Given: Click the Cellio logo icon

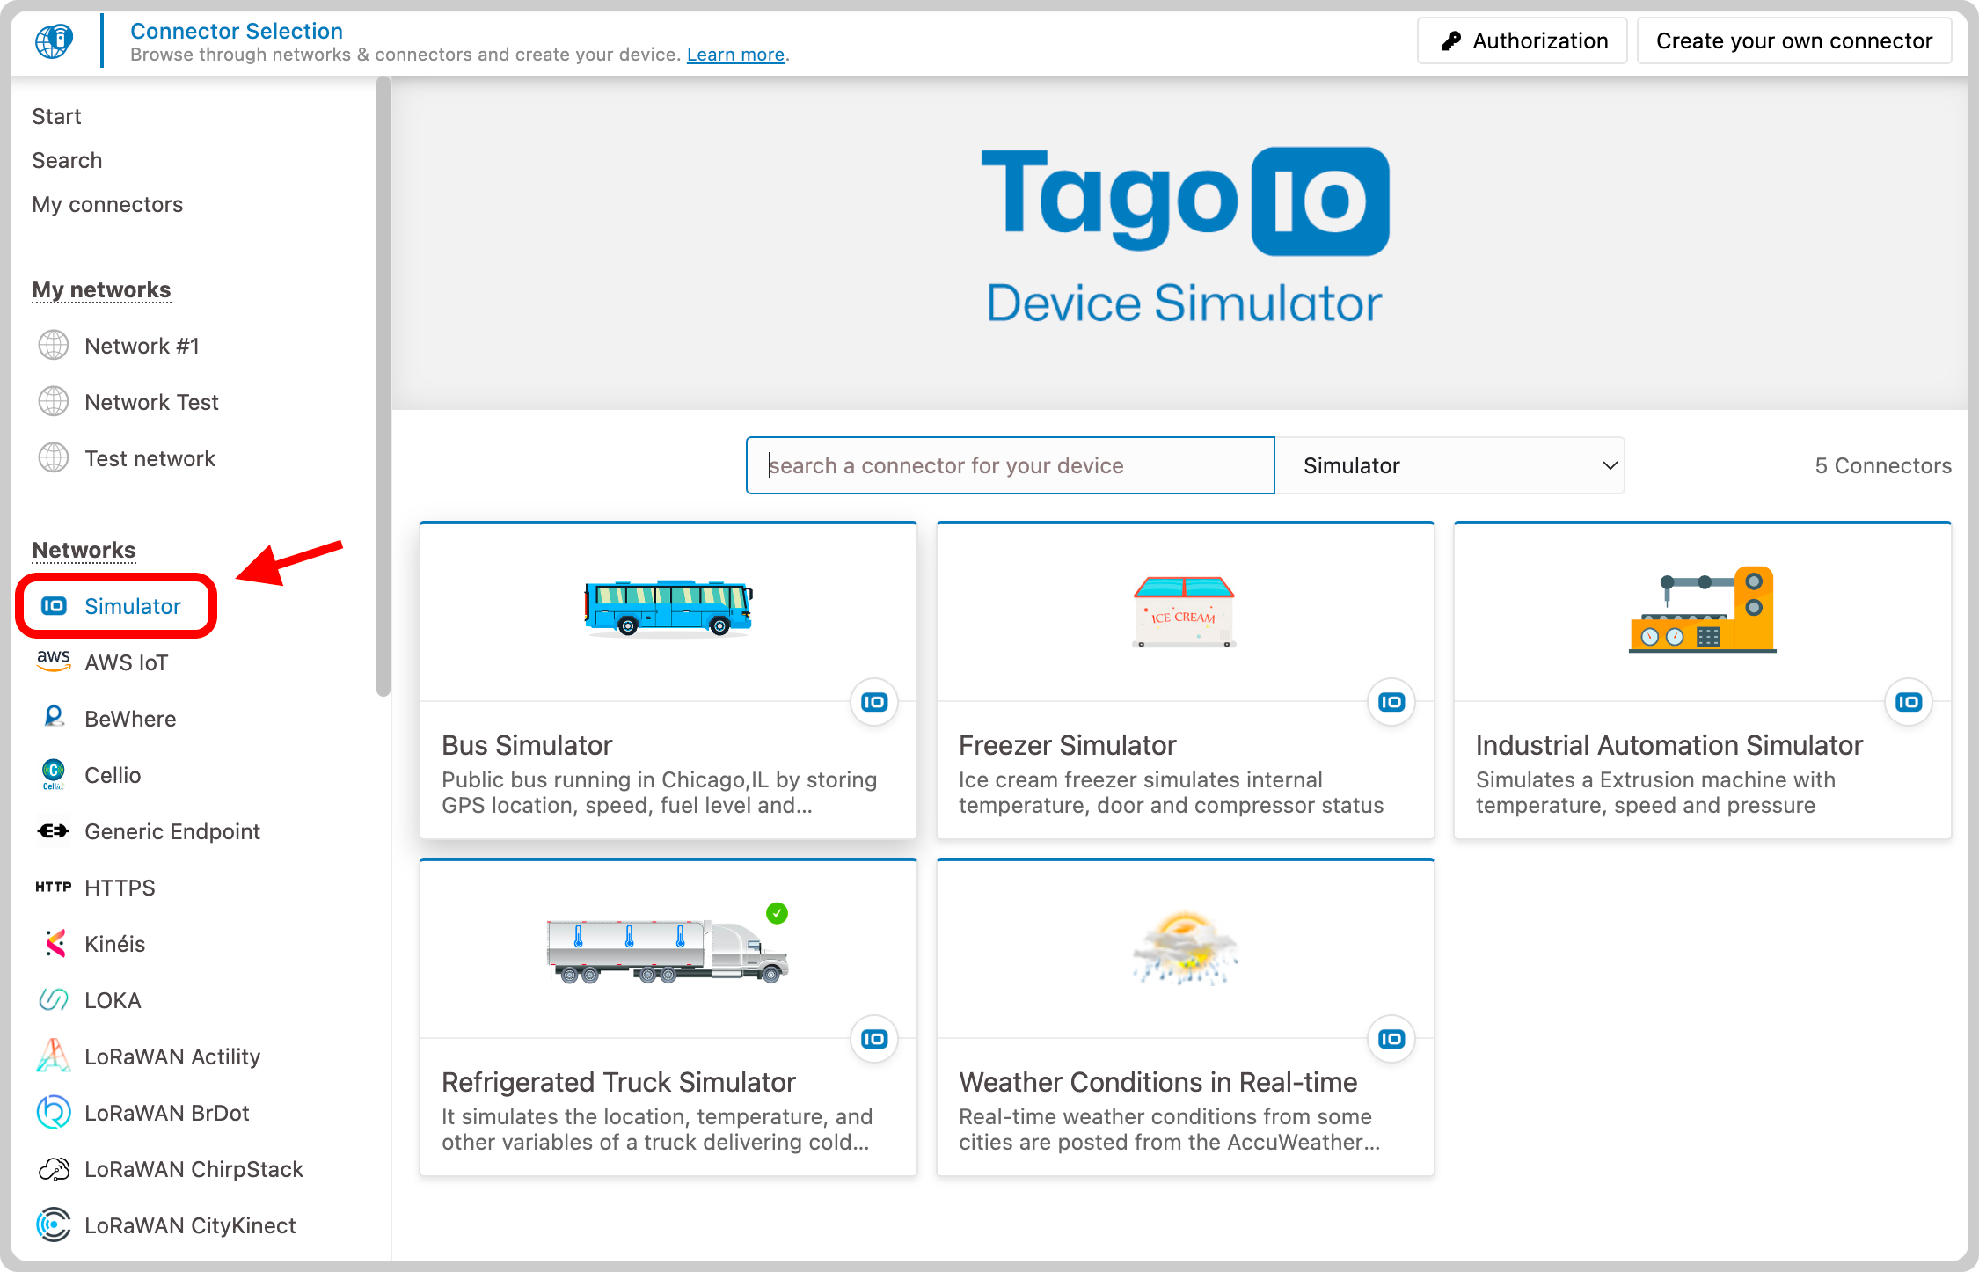Looking at the screenshot, I should click(54, 774).
